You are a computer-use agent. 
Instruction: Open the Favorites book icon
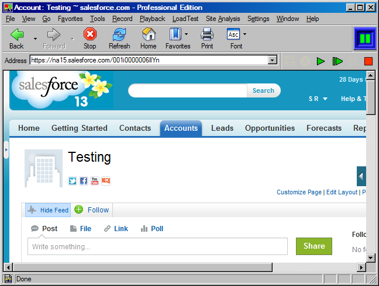pos(175,34)
